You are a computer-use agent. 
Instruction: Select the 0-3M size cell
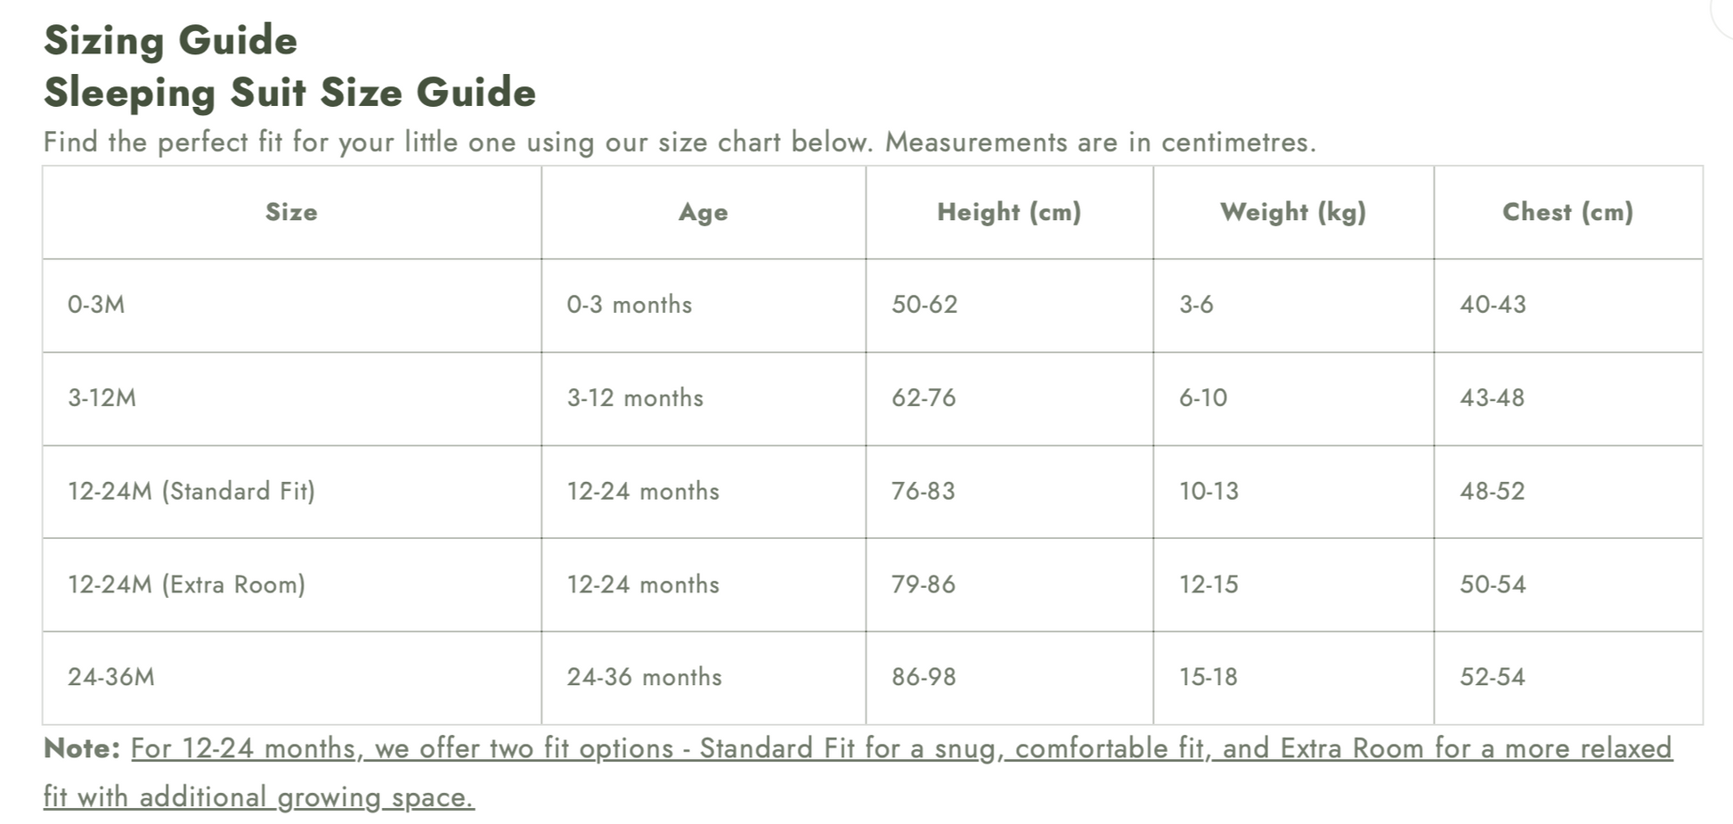tap(96, 305)
